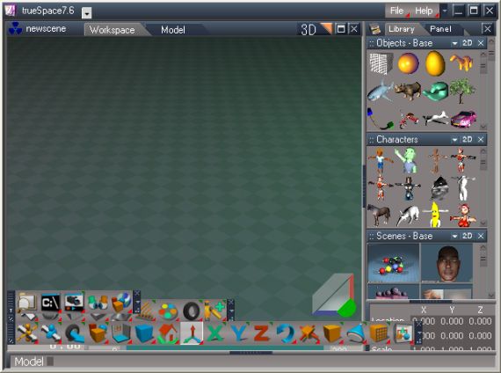Select the wireframe cube object

(x=381, y=63)
